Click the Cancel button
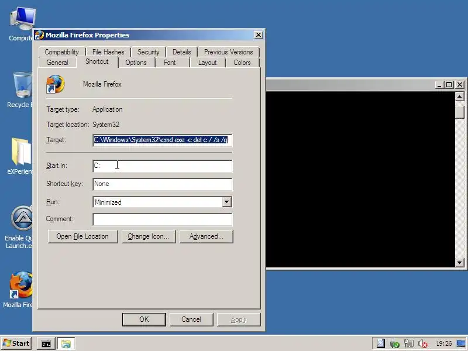468x351 pixels. [x=191, y=319]
